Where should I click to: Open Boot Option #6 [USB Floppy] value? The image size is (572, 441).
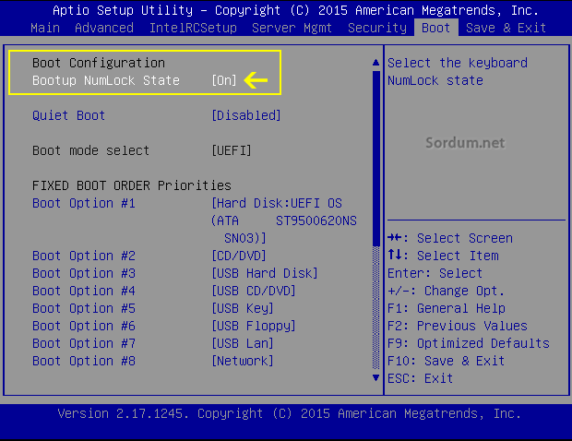pos(254,326)
